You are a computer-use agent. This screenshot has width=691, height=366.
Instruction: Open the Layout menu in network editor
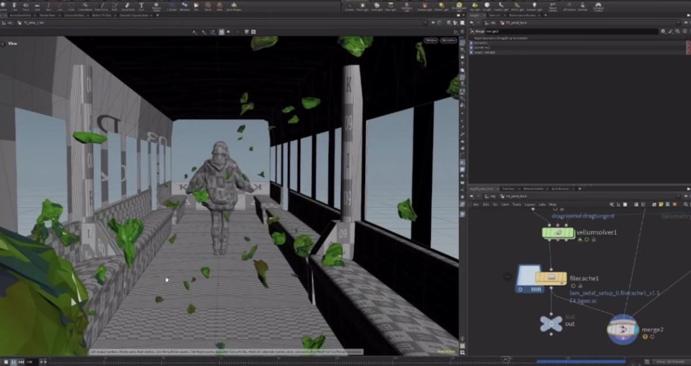click(529, 204)
